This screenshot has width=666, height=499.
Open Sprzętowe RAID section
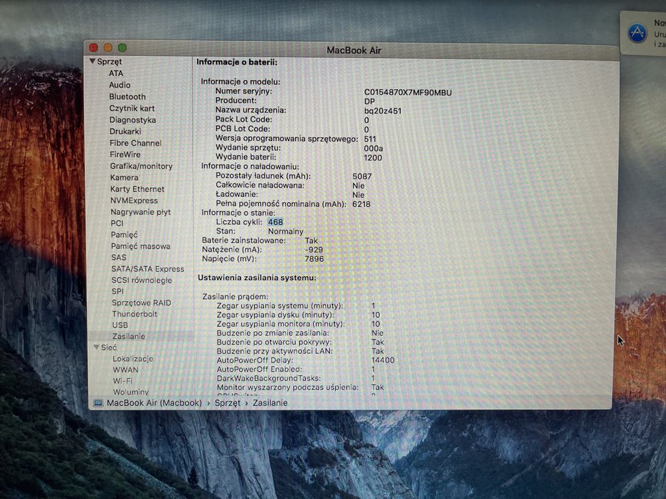pos(141,303)
